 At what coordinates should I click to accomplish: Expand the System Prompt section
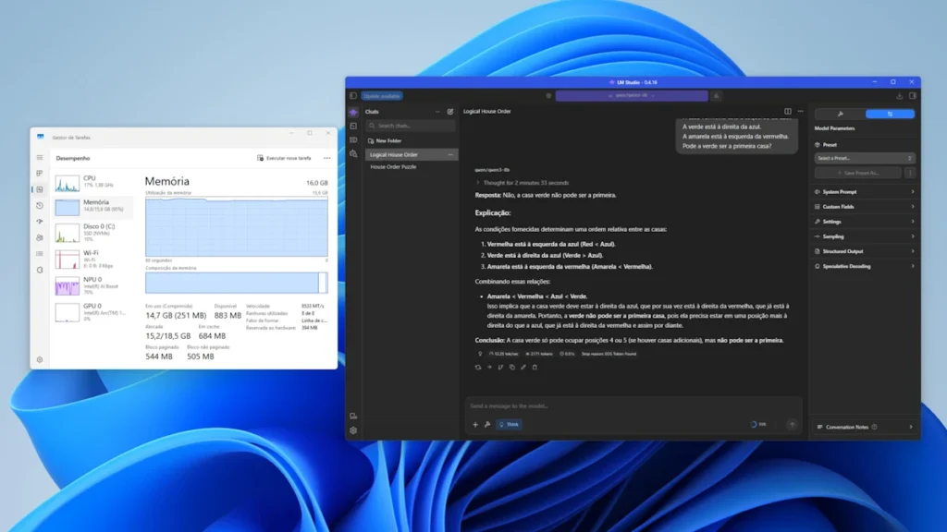tap(865, 192)
